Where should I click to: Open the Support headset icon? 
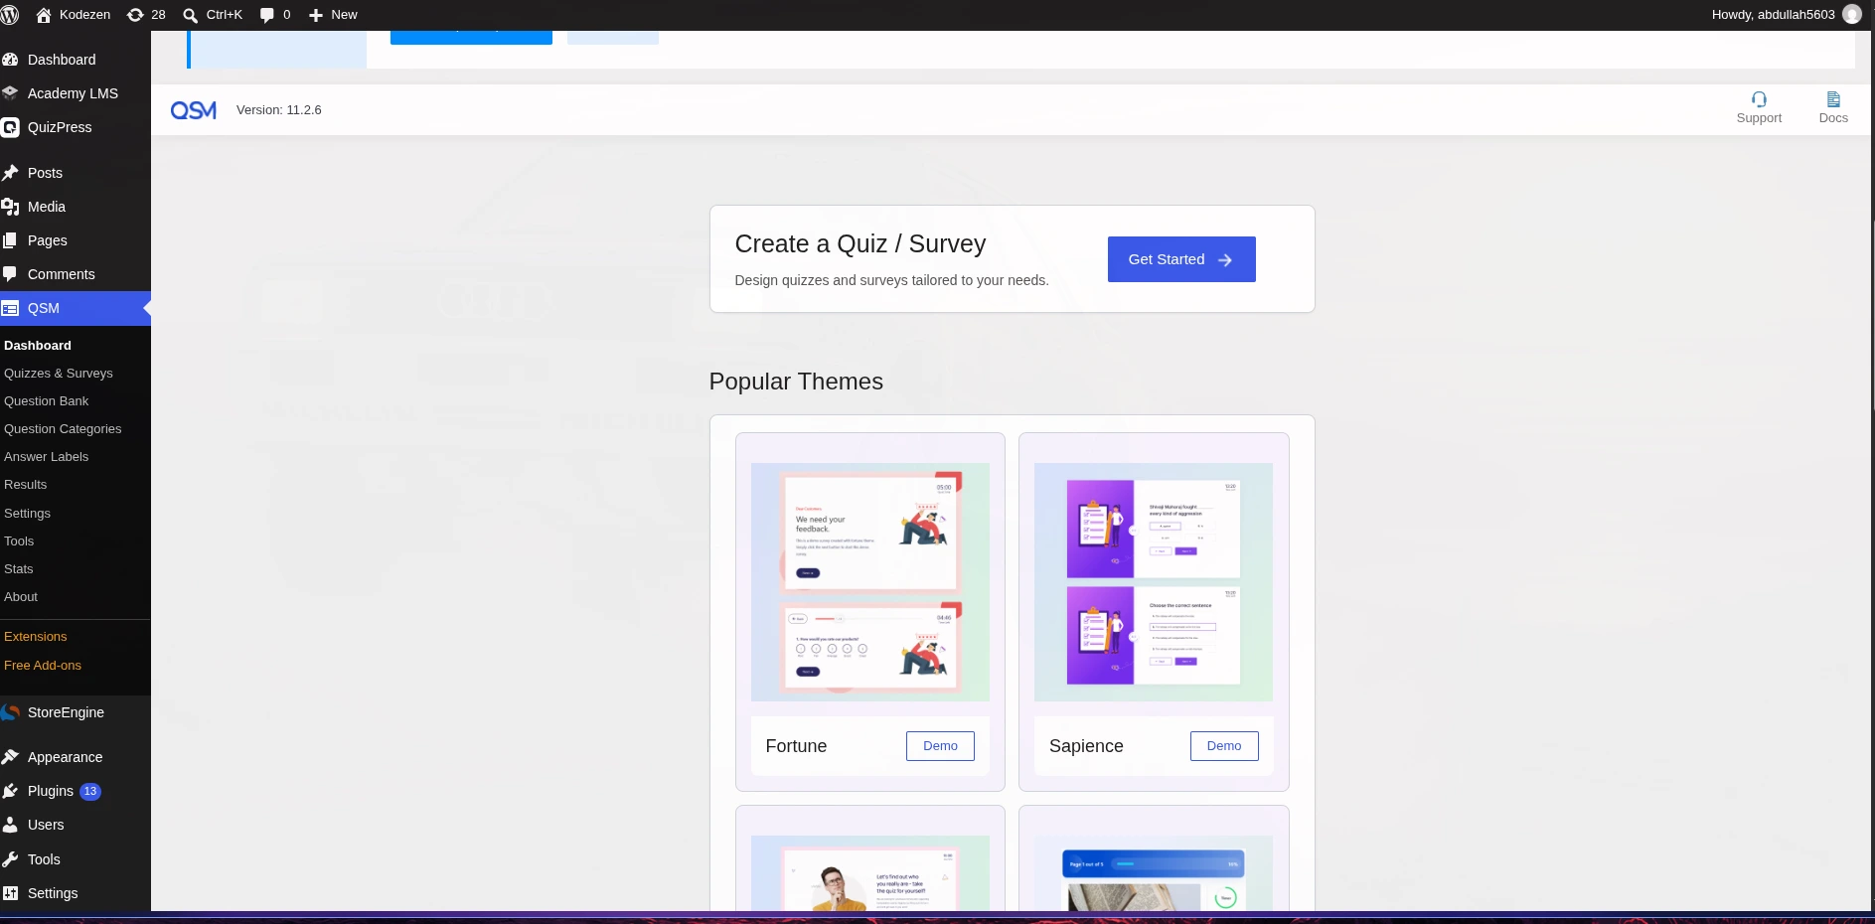click(x=1759, y=99)
